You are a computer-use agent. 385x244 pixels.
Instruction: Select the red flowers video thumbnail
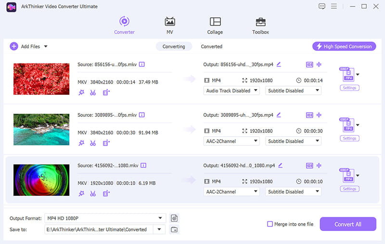tap(41, 79)
